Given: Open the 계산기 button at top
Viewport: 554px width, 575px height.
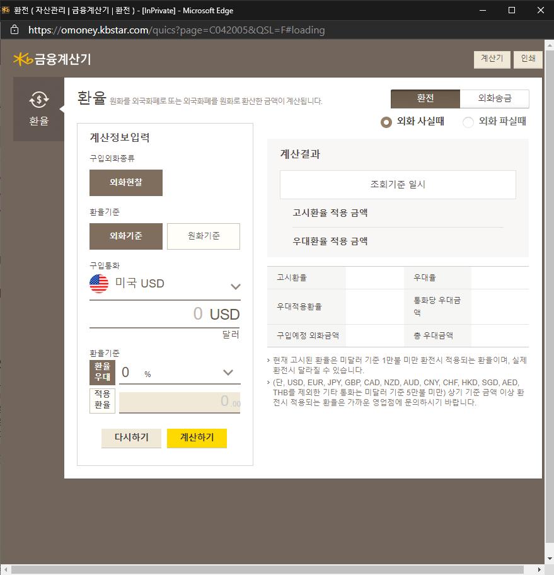Looking at the screenshot, I should [492, 59].
